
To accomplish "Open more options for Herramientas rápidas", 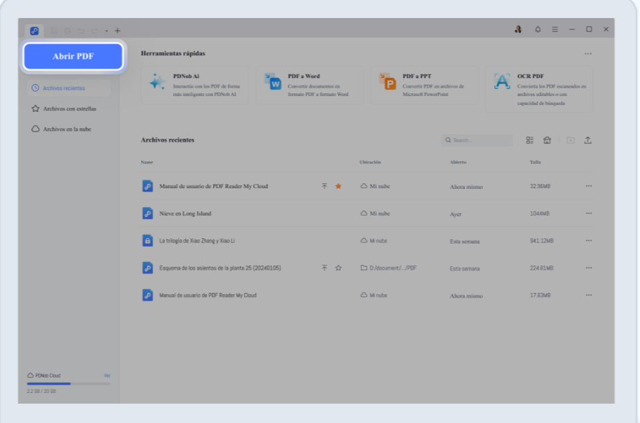I will click(x=588, y=53).
